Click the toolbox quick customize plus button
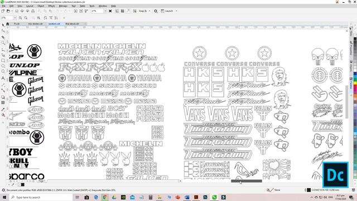The image size is (357, 201). point(3,123)
